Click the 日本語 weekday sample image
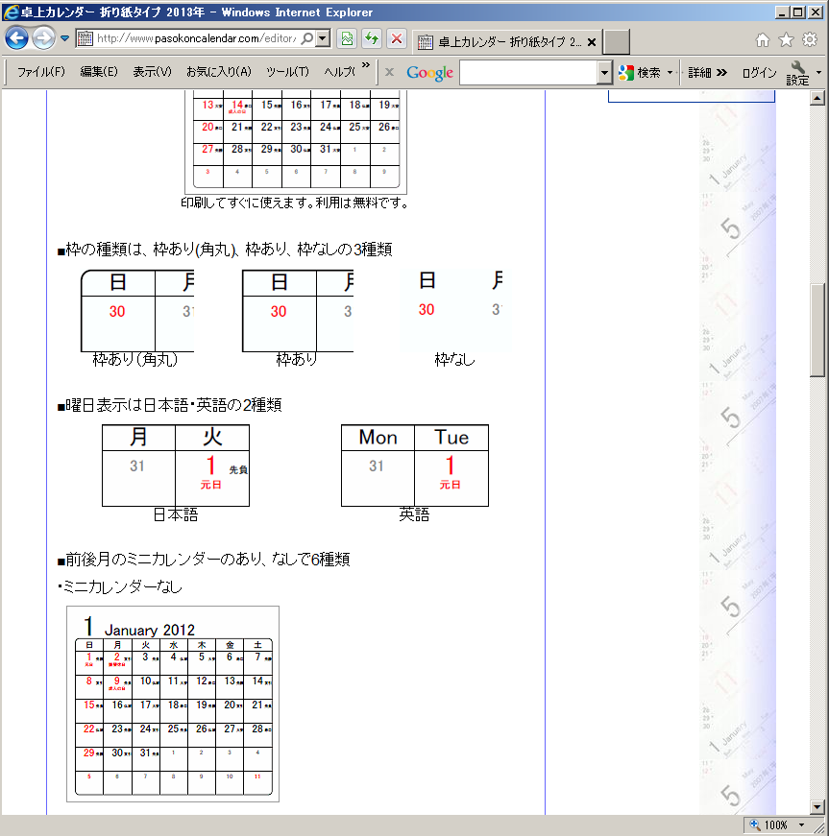The height and width of the screenshot is (836, 829). click(176, 466)
